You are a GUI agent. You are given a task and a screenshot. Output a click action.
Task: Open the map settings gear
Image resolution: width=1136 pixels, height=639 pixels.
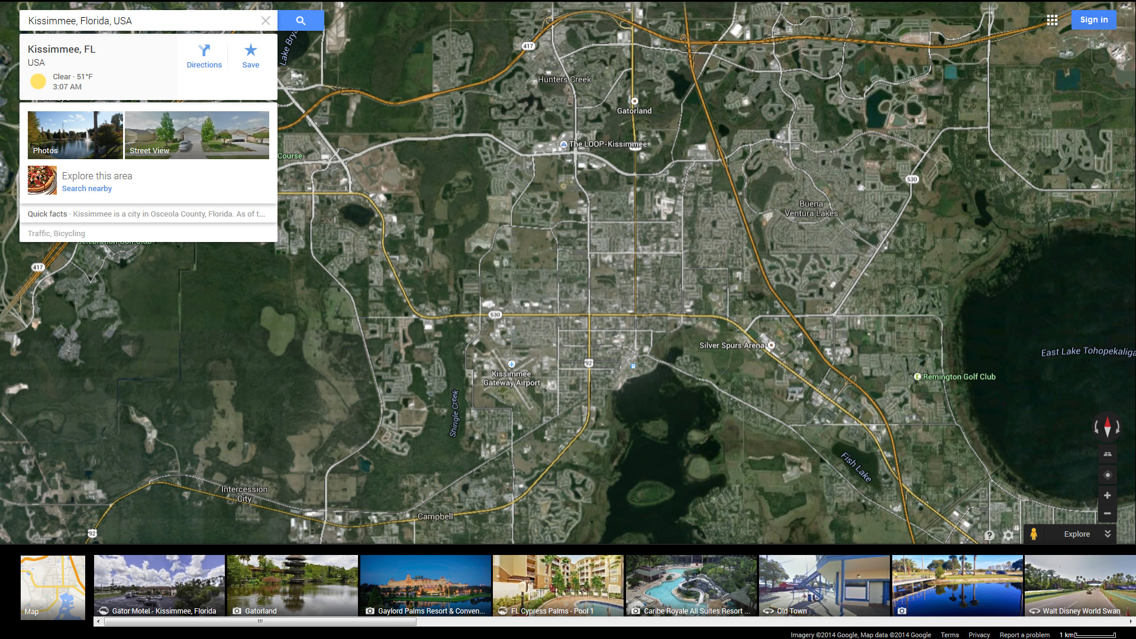pos(1008,535)
